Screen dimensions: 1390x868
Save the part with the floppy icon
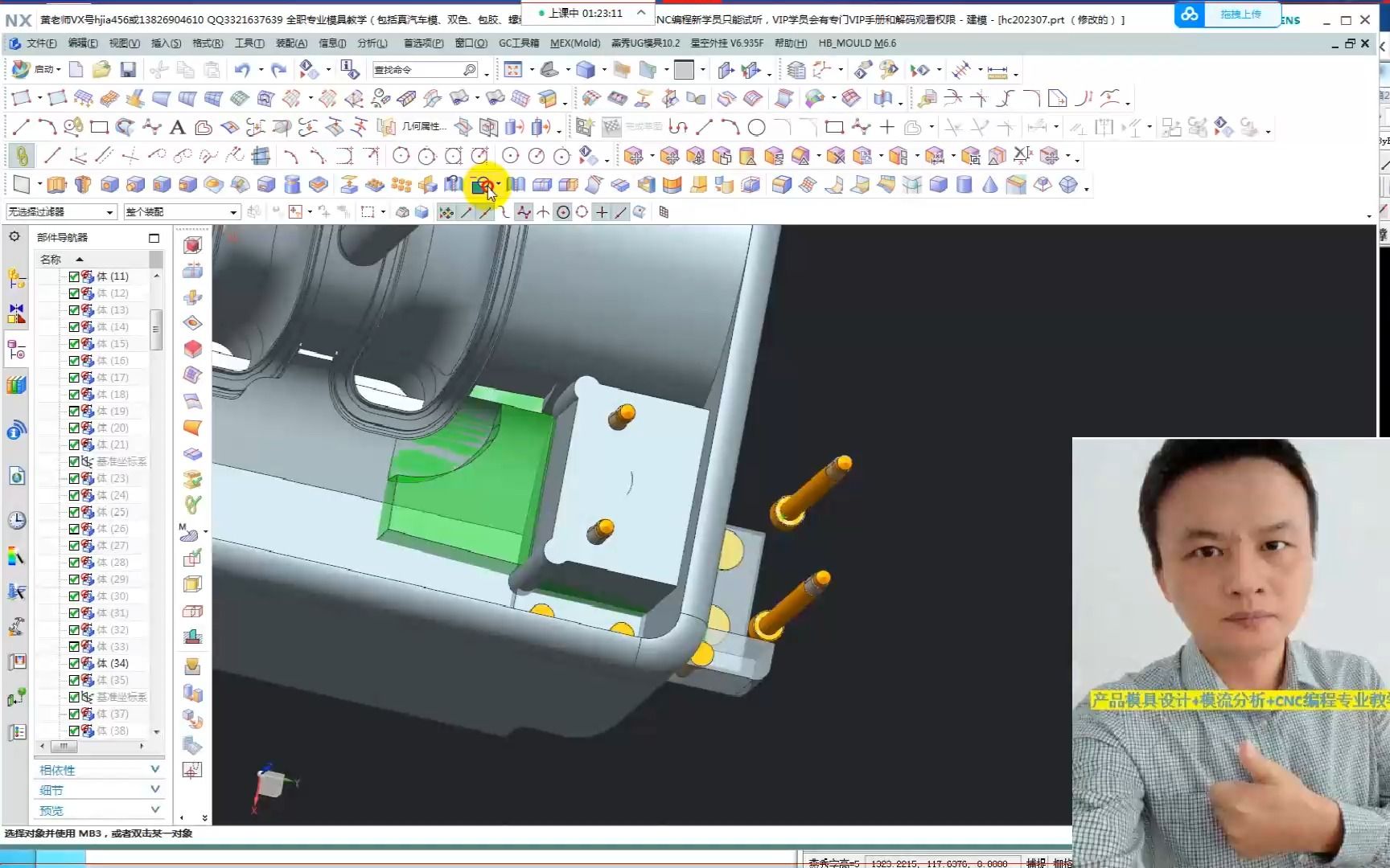coord(128,70)
